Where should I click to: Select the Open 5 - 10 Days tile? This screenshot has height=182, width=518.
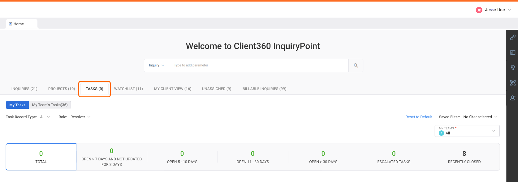[x=182, y=157]
